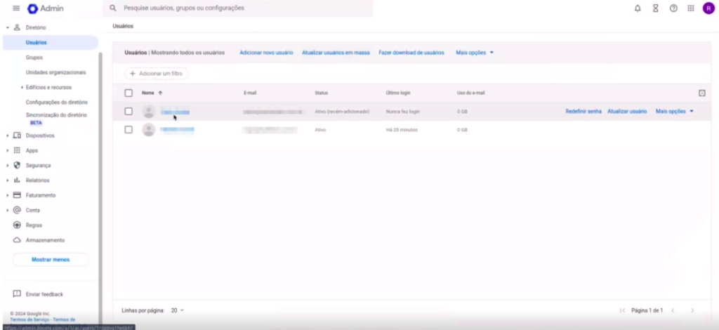Open Unidades organizacionais in the sidebar
The height and width of the screenshot is (330, 719).
[55, 72]
